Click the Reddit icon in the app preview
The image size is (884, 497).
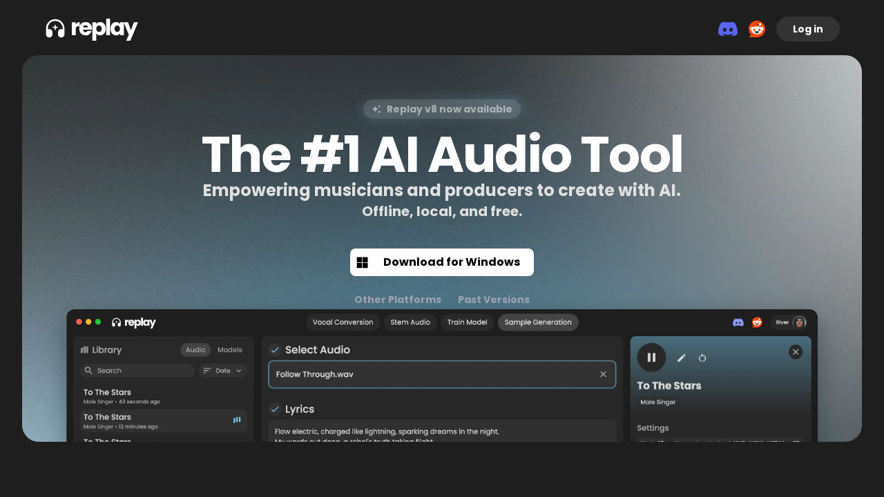point(757,322)
